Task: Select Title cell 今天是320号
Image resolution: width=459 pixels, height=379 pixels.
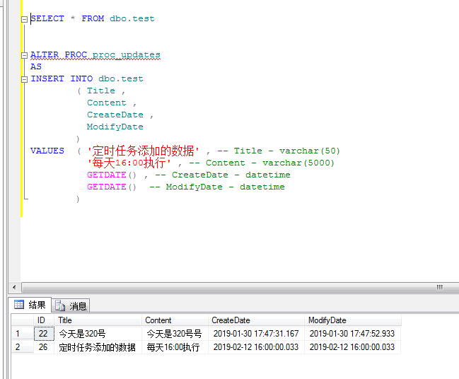Action: [x=98, y=333]
